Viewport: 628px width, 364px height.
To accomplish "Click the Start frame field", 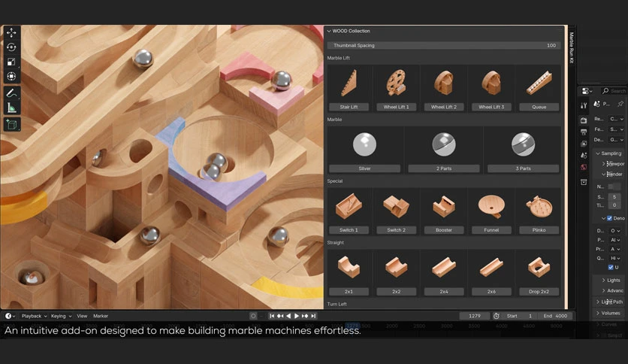I will tap(520, 316).
